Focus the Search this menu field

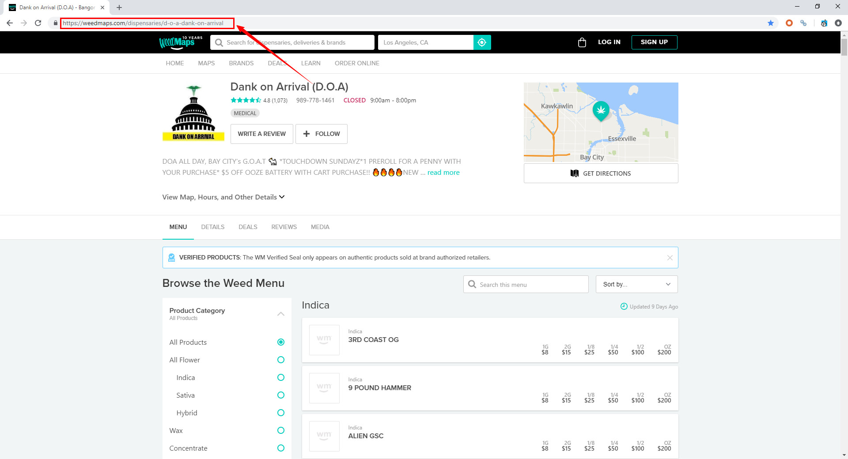coord(526,284)
